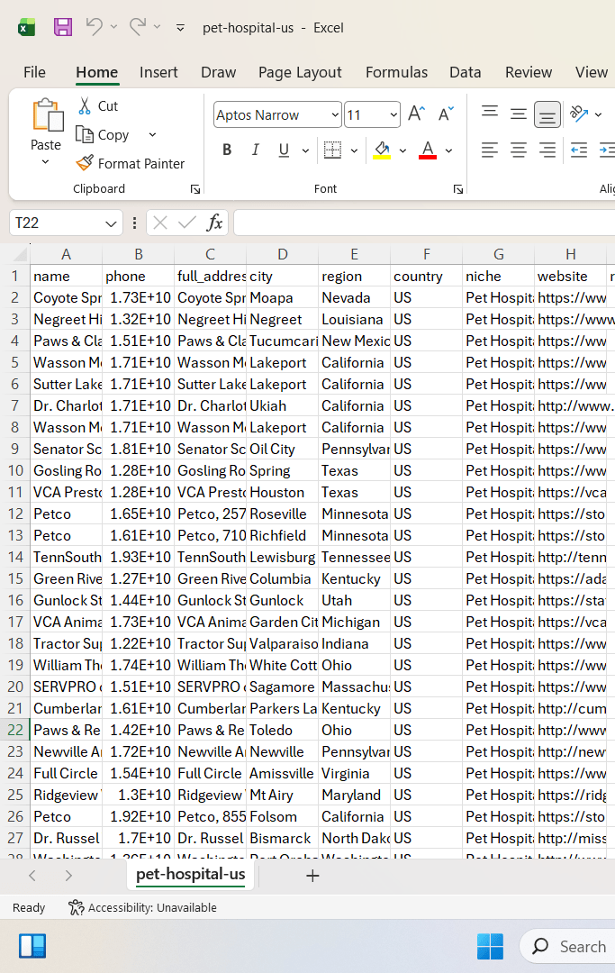Click the Insert Function fx icon

click(x=214, y=223)
